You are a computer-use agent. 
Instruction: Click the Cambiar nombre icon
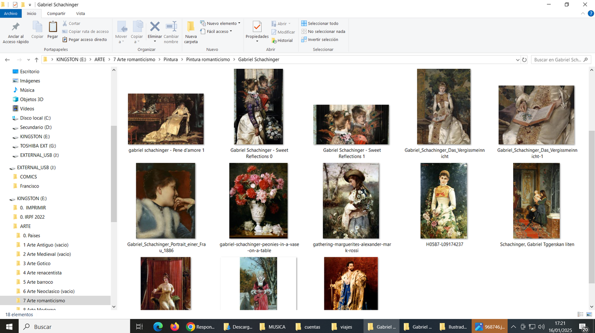(171, 26)
